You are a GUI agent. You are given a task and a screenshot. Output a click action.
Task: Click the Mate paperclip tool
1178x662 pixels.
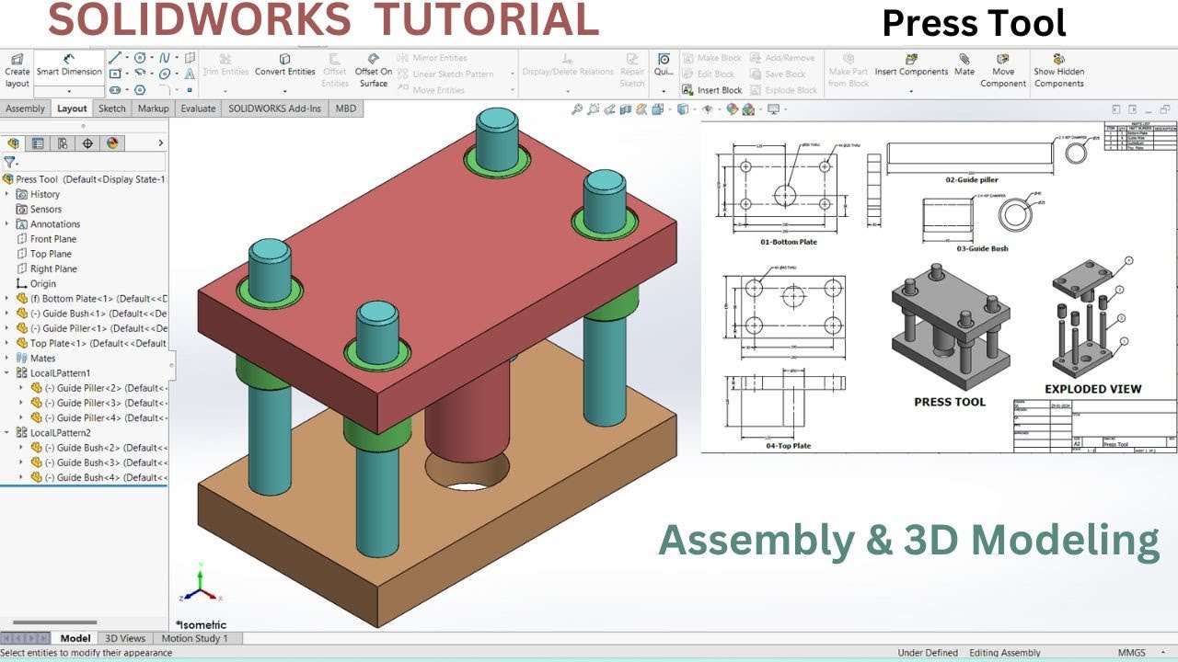point(964,64)
